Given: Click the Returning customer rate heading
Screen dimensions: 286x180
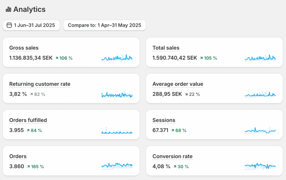Looking at the screenshot, I should pos(40,84).
